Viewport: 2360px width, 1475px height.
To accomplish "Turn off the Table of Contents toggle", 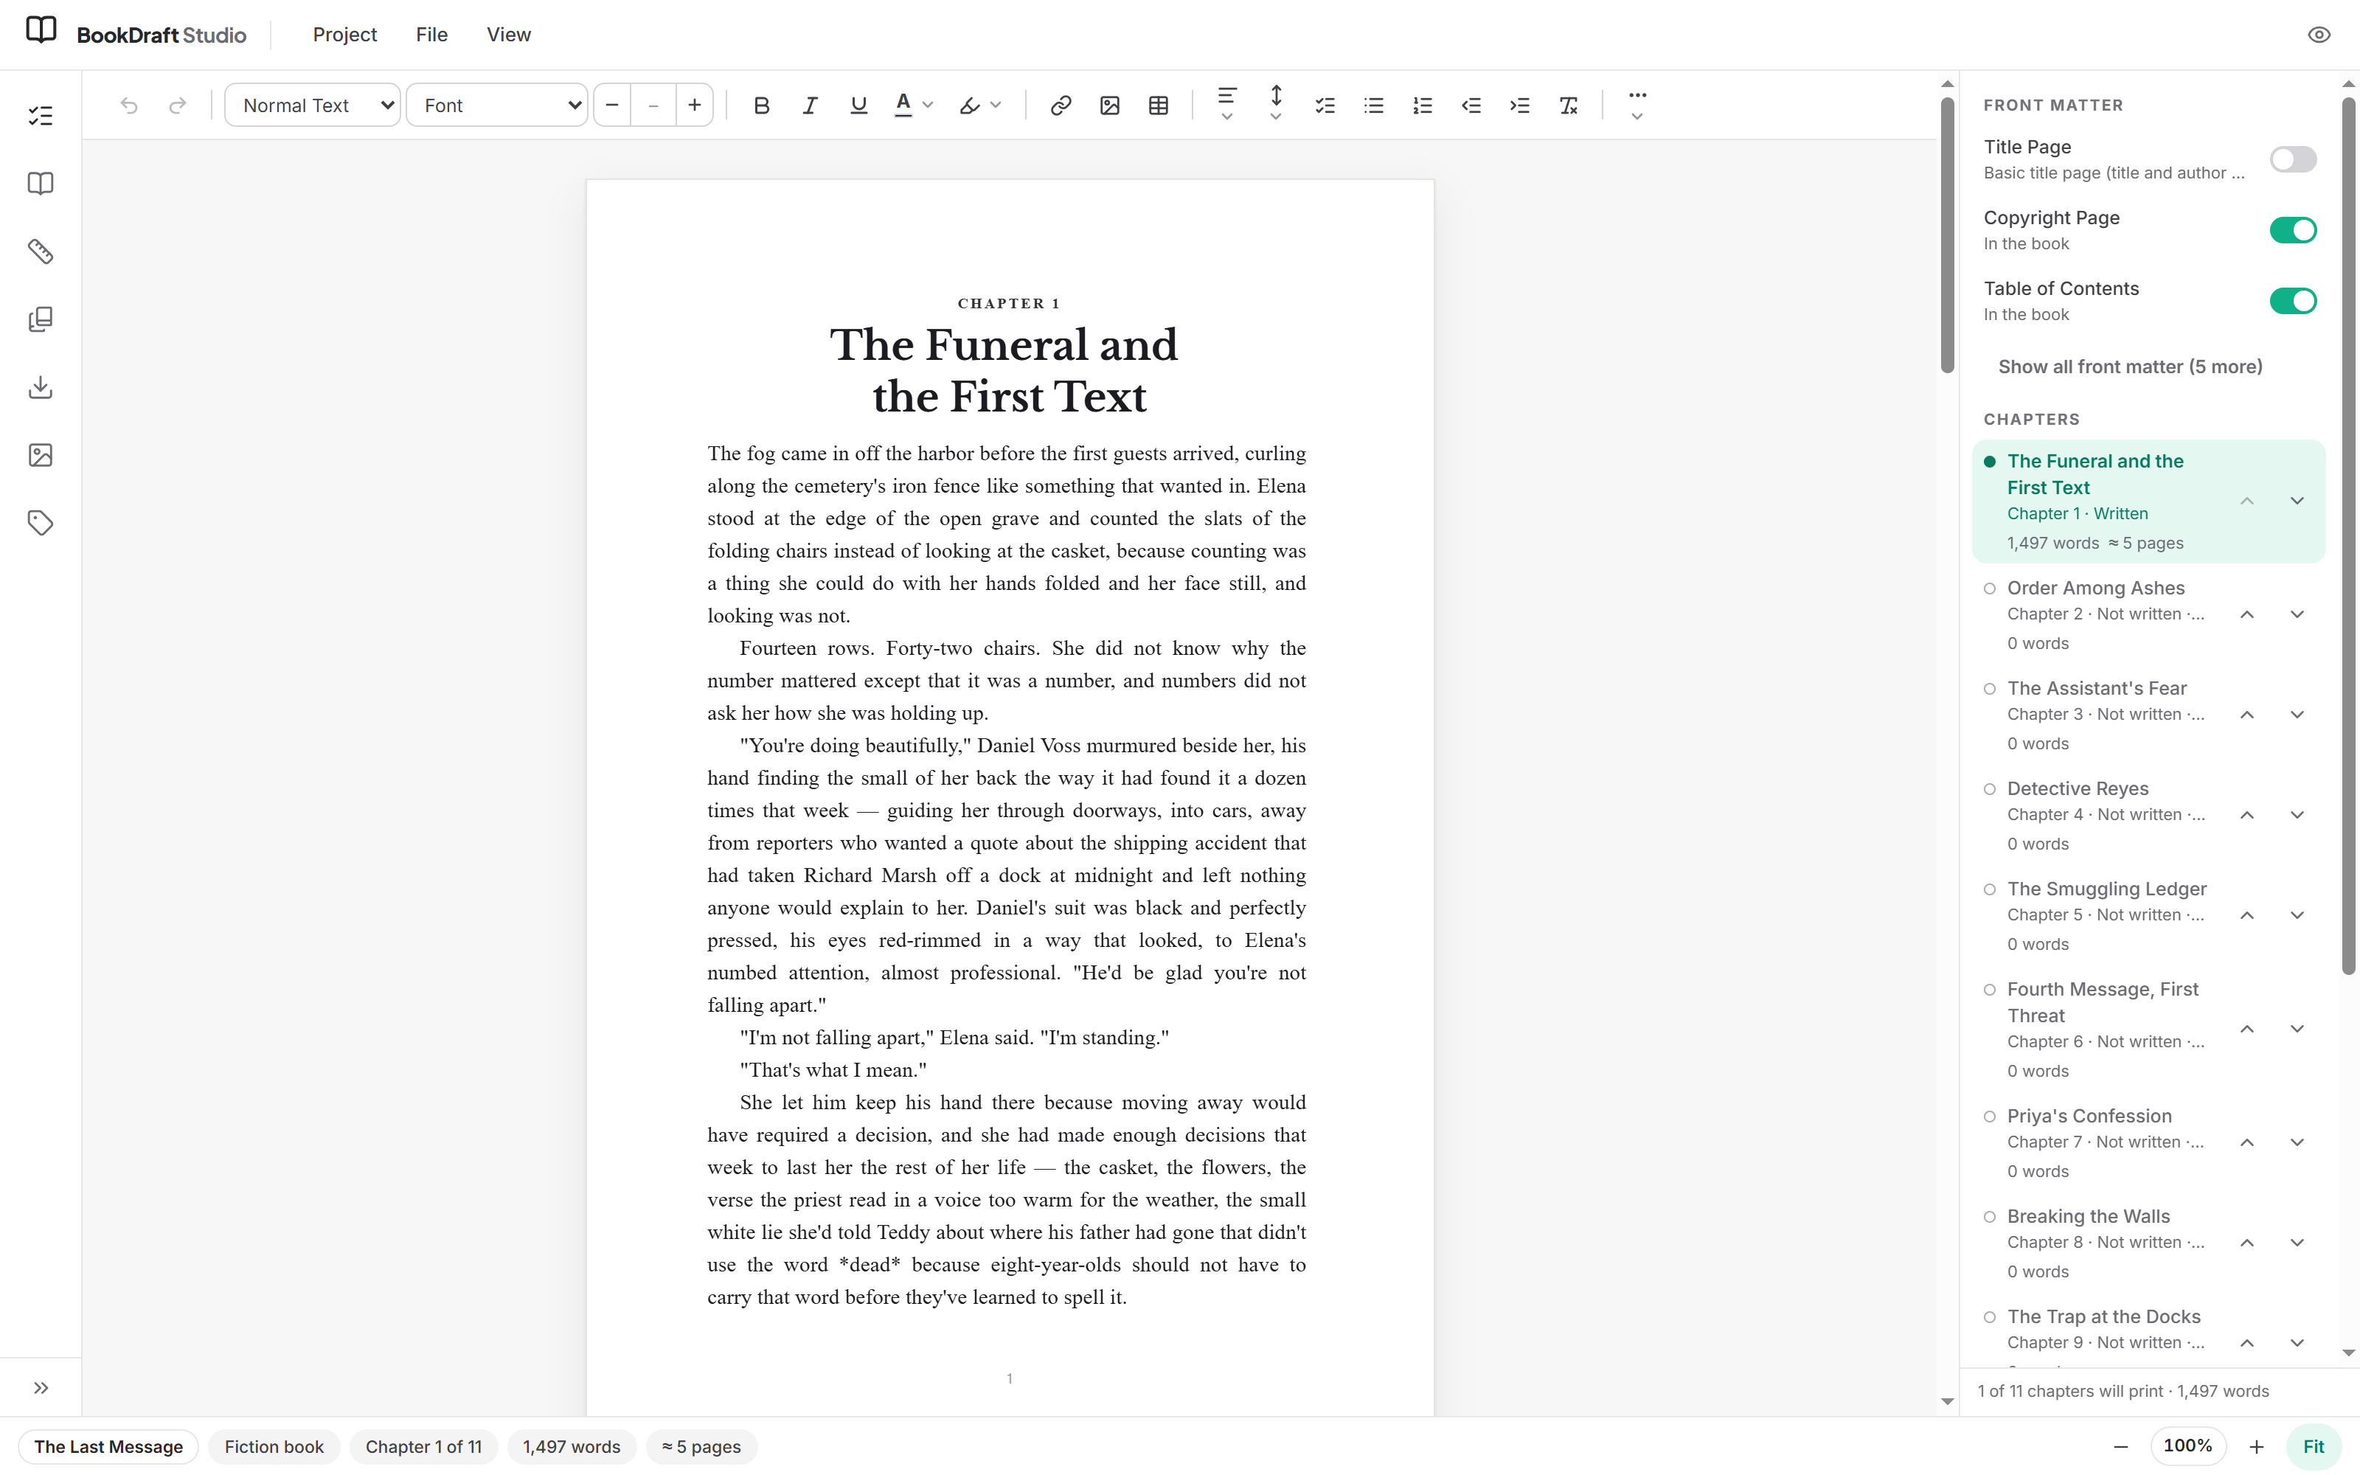I will [x=2293, y=300].
